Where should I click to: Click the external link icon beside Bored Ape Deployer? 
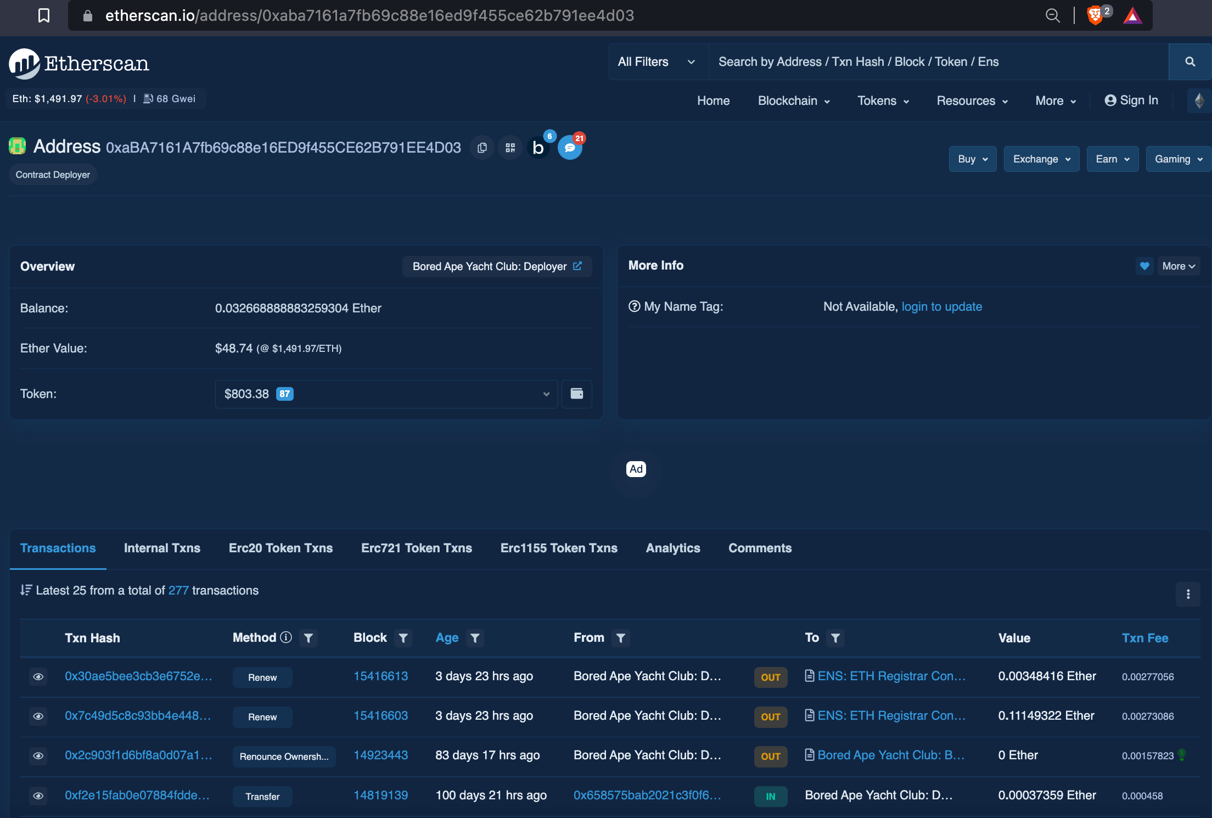click(577, 266)
